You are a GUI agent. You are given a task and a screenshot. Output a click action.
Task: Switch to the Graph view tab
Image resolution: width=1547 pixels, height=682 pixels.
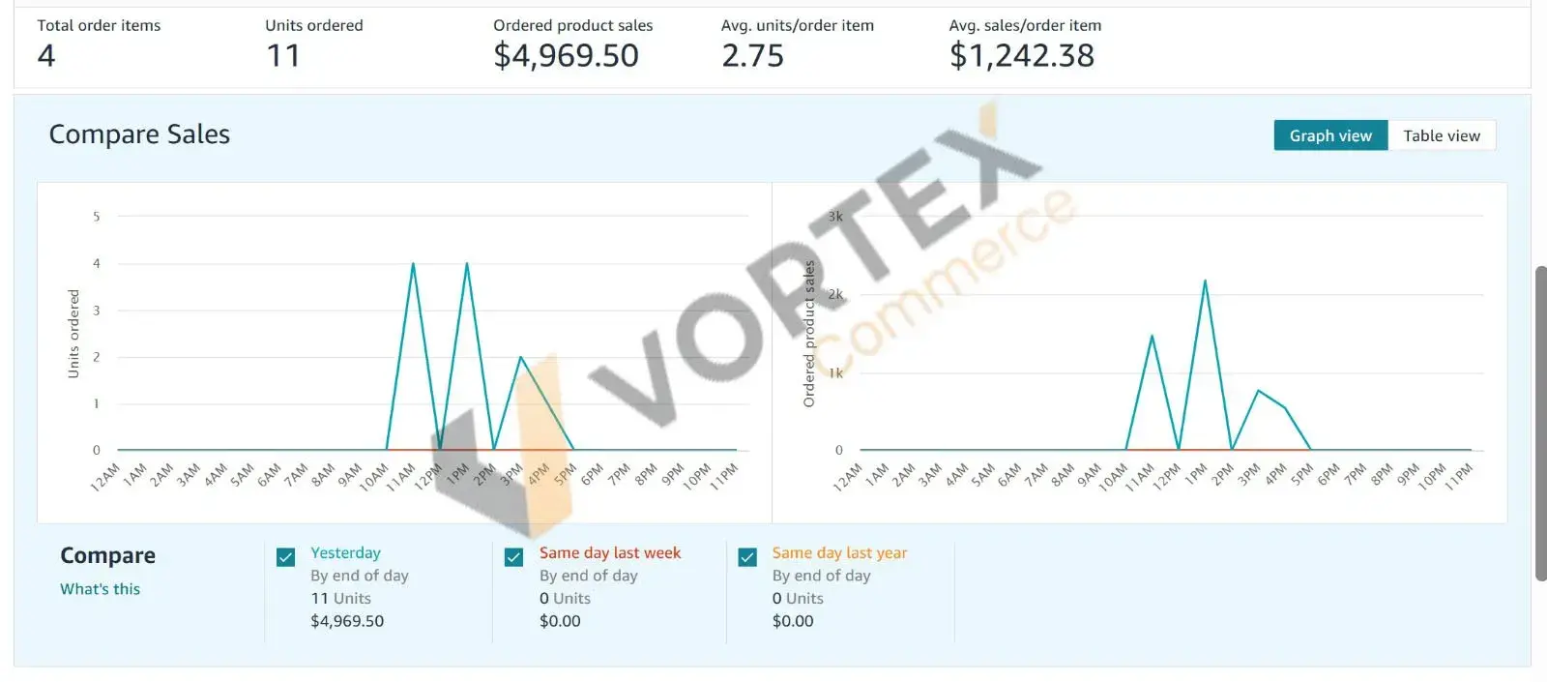pos(1330,135)
